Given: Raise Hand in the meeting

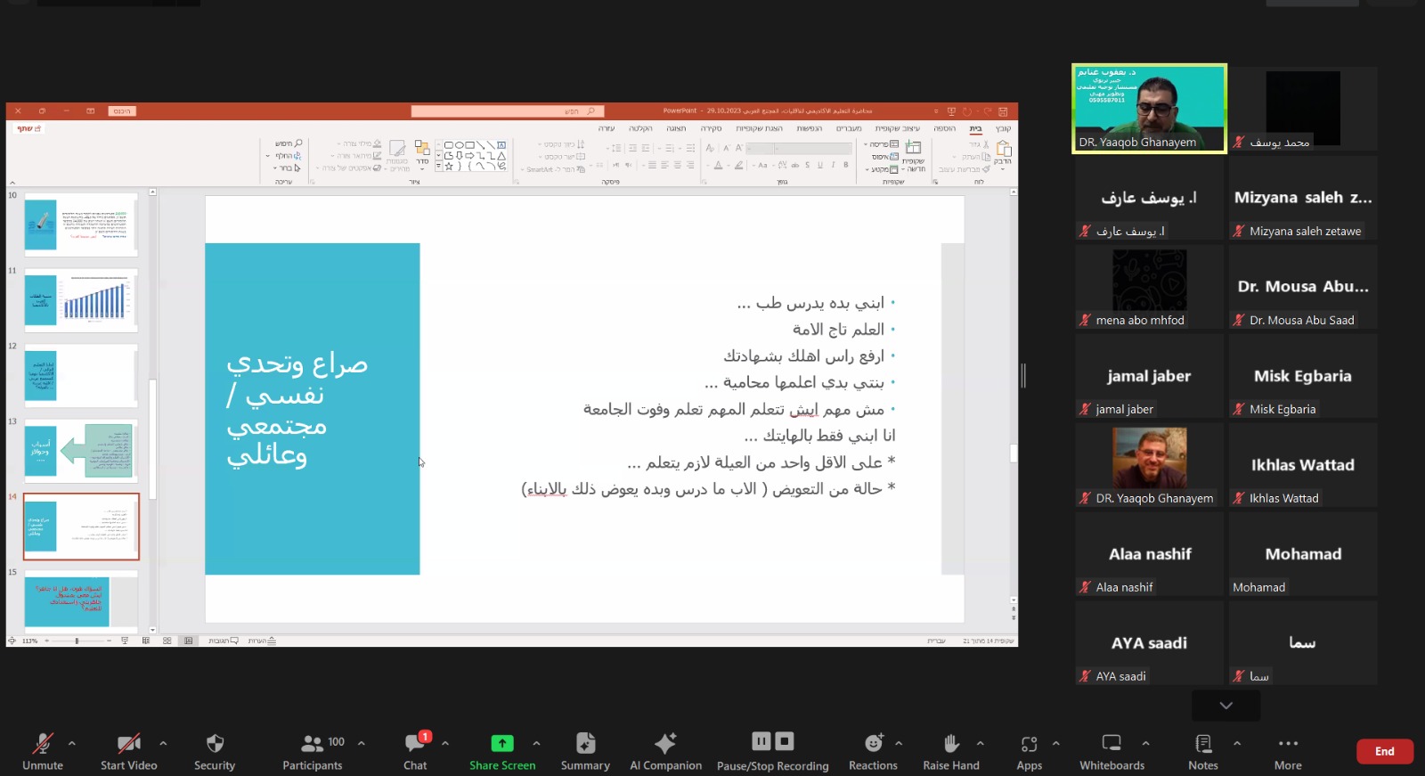Looking at the screenshot, I should [x=951, y=743].
